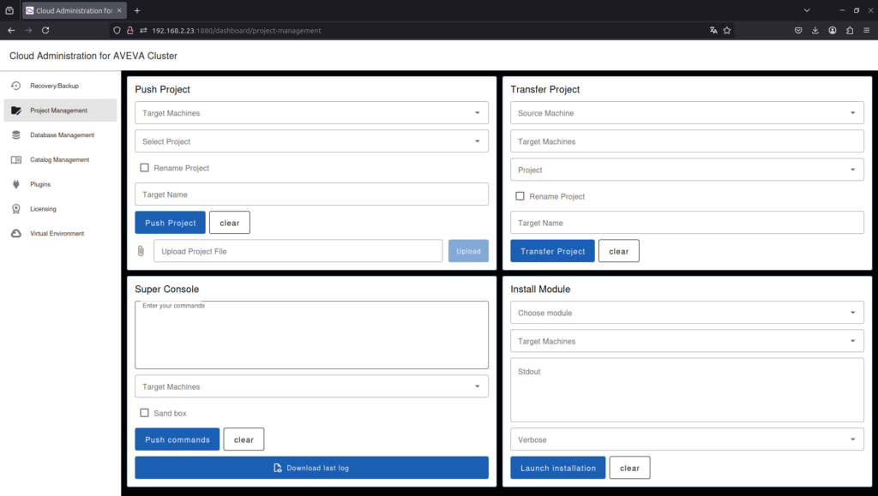Go to Catalog Management
Screen dimensions: 878x496
coord(61,159)
